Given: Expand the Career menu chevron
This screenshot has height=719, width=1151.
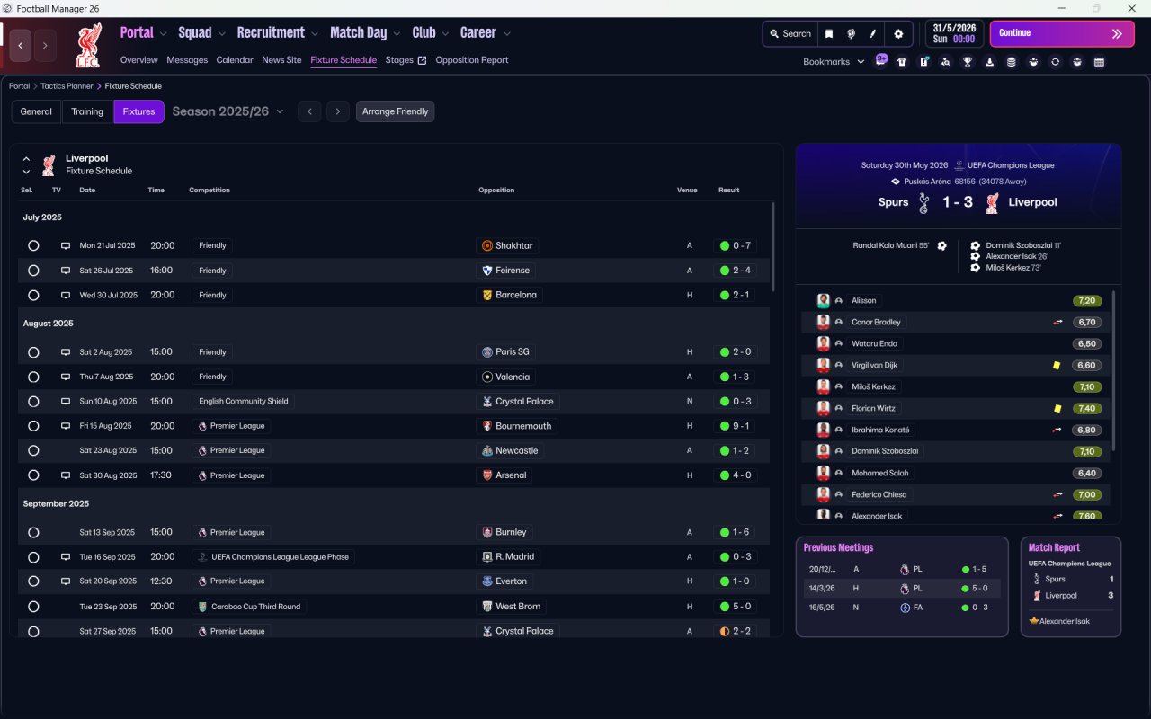Looking at the screenshot, I should pos(506,33).
